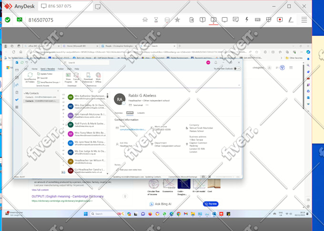Open the AnyDesk permissions shield icon
This screenshot has width=324, height=231.
[268, 20]
